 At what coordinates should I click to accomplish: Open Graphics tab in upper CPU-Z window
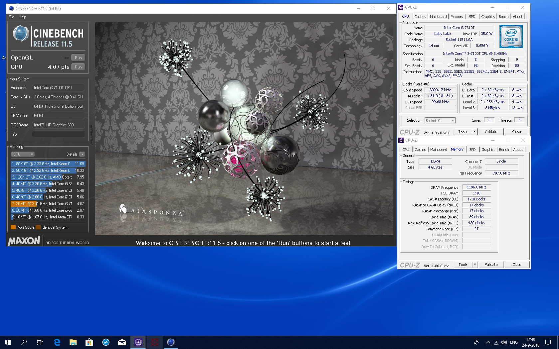488,17
